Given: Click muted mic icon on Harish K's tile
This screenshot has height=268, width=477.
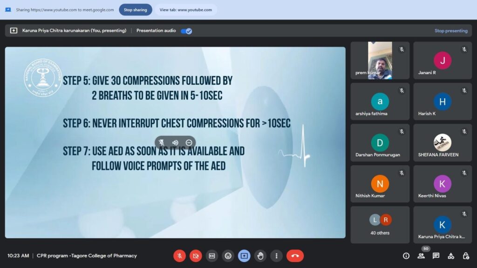Looking at the screenshot, I should point(464,91).
